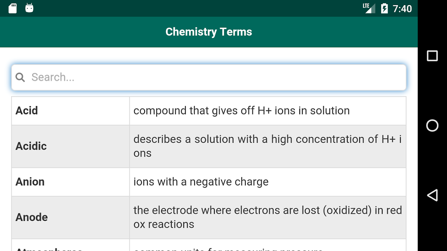
Task: Select the Acid term cell
Action: coord(70,111)
